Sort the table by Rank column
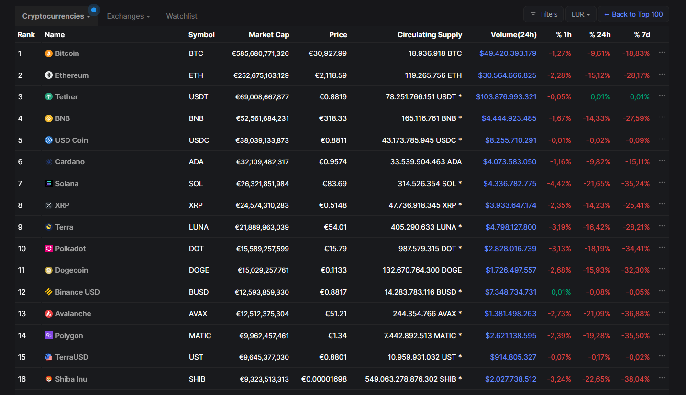The width and height of the screenshot is (686, 395). tap(26, 35)
